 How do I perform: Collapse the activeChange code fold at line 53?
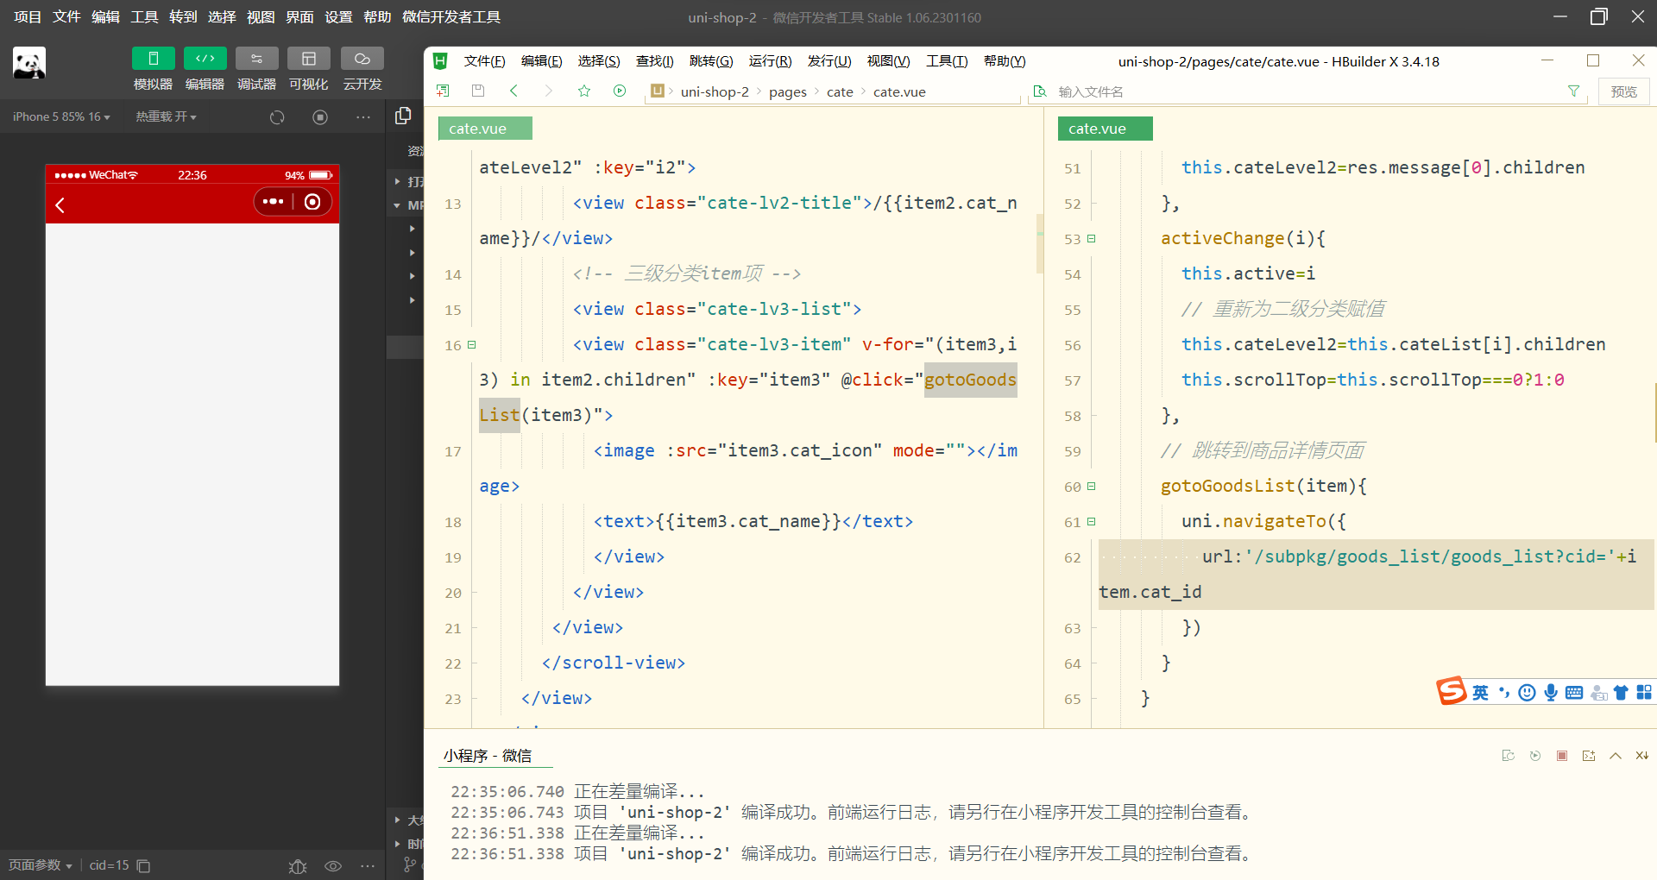(1091, 238)
